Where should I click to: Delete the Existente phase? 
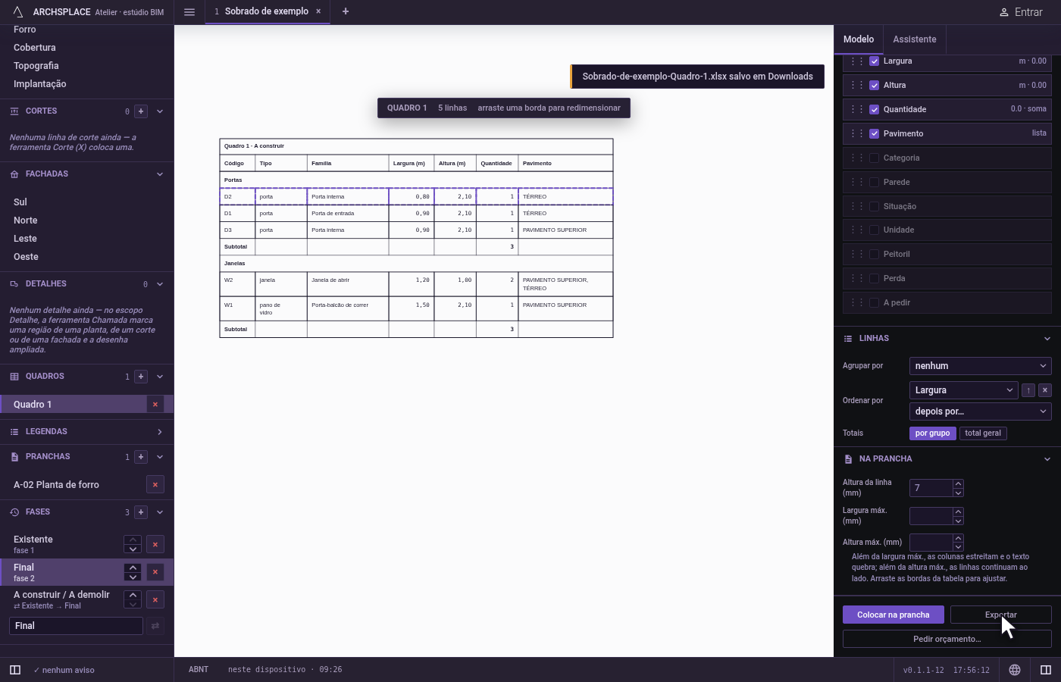[x=155, y=544]
